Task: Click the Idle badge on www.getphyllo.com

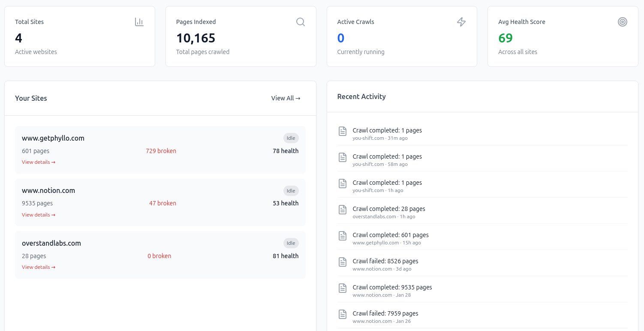Action: tap(291, 138)
